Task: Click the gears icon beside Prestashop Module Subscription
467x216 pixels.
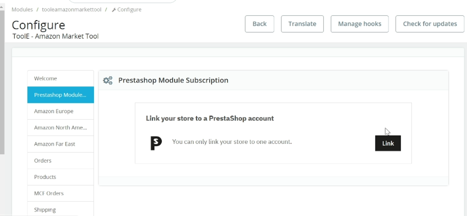Action: point(108,80)
